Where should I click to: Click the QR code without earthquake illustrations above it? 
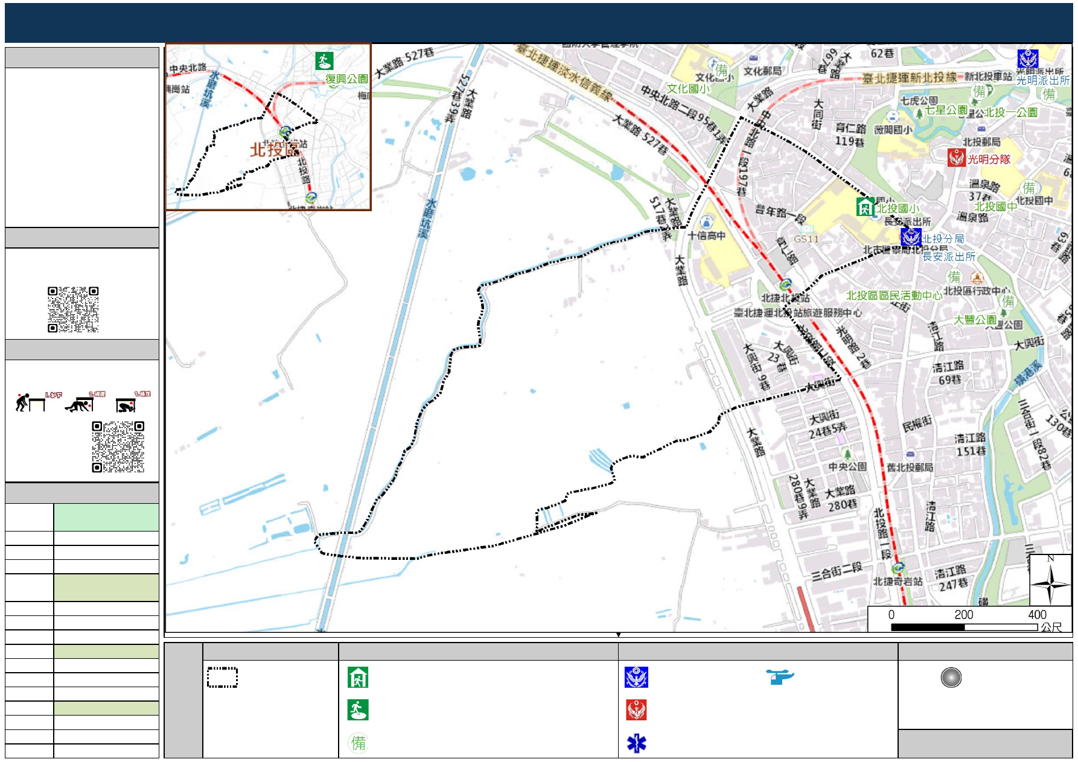click(73, 310)
